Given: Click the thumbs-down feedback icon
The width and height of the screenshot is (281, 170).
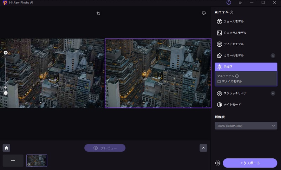Looking at the screenshot, I should [x=204, y=13].
